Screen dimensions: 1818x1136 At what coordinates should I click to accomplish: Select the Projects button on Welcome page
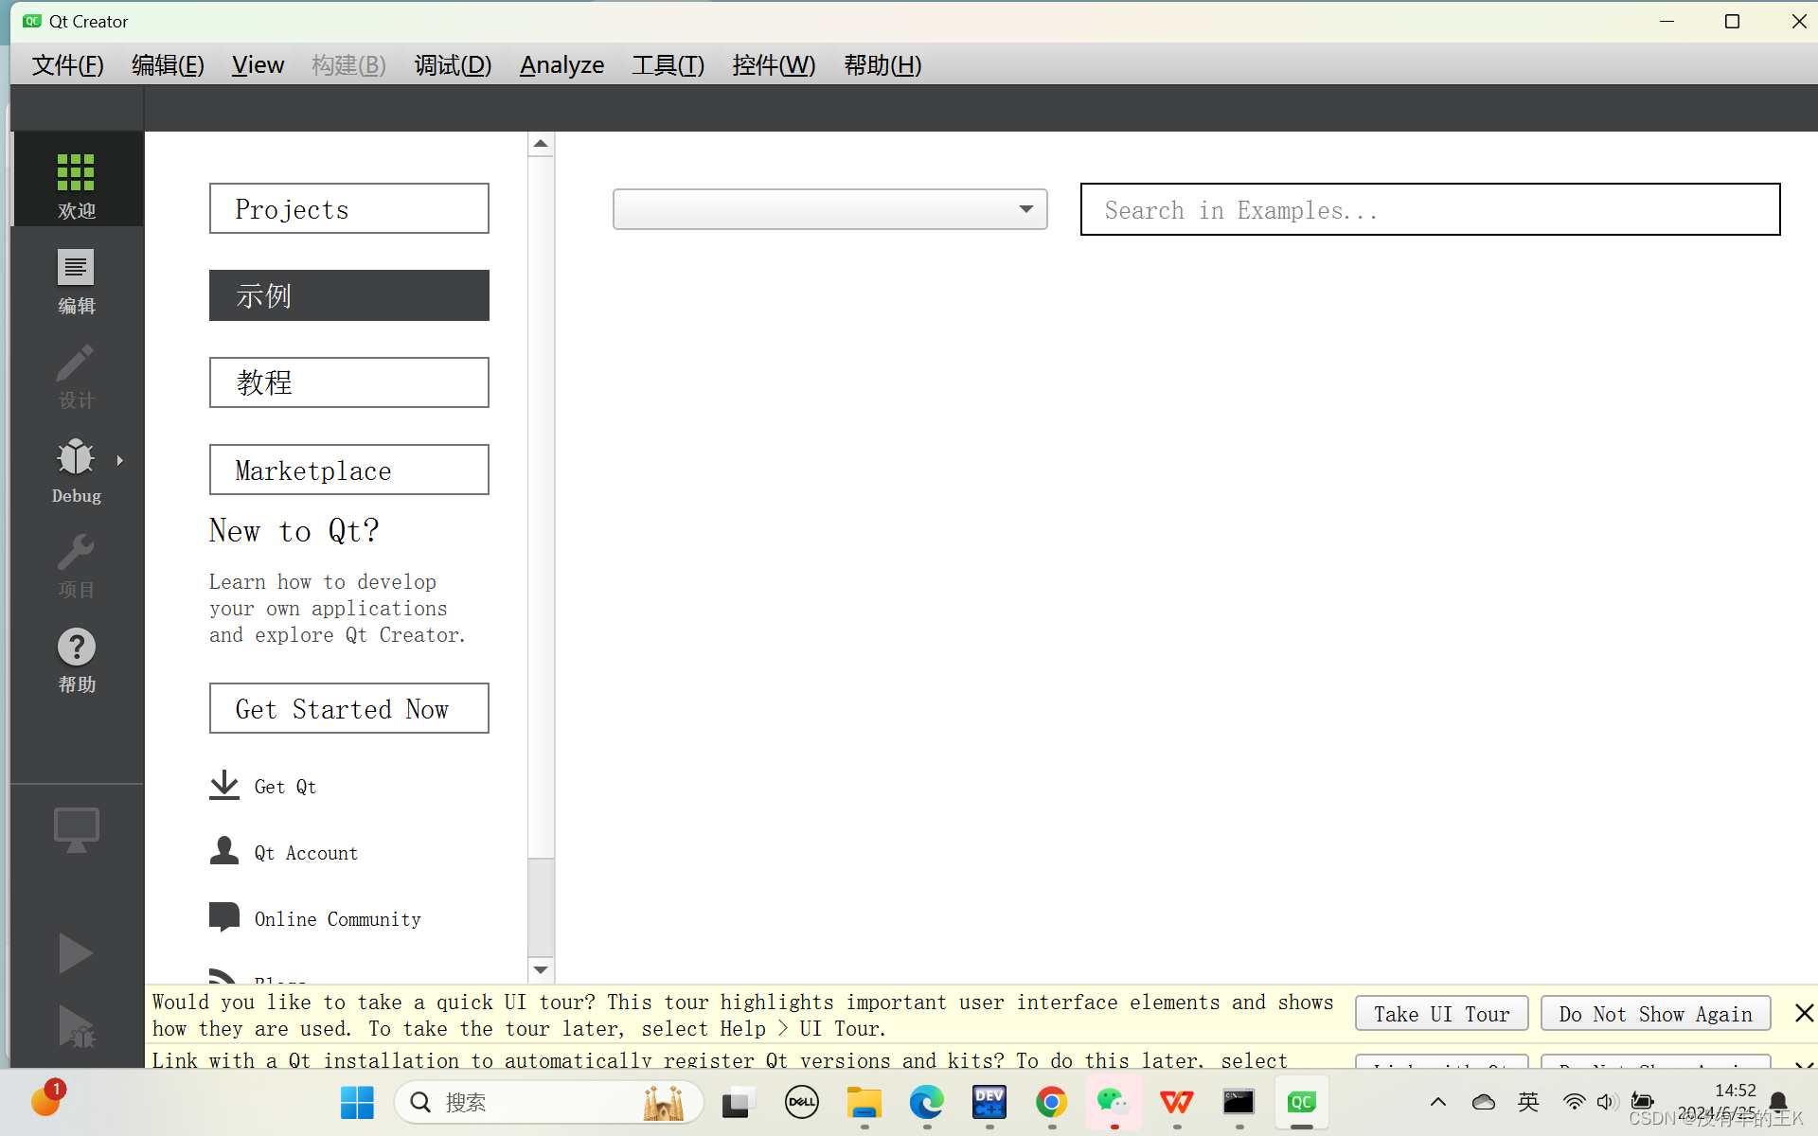point(349,208)
